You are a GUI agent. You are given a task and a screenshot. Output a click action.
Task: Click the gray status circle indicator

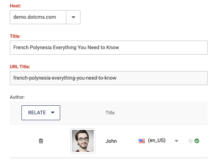(x=191, y=141)
